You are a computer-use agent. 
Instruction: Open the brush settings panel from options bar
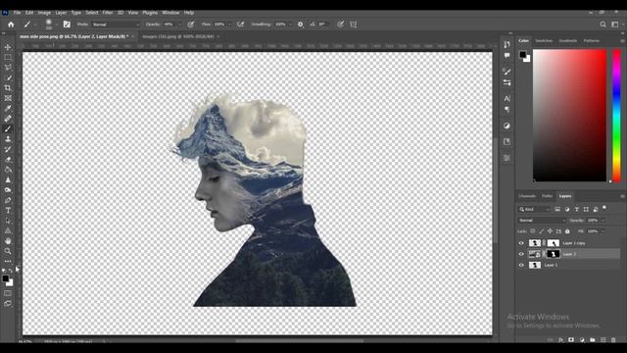pos(67,25)
